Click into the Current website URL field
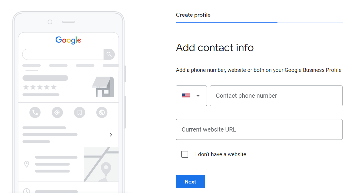Screen dimensions: 355x193 [x=259, y=129]
